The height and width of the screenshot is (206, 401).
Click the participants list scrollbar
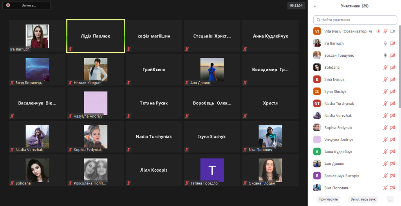tap(399, 70)
